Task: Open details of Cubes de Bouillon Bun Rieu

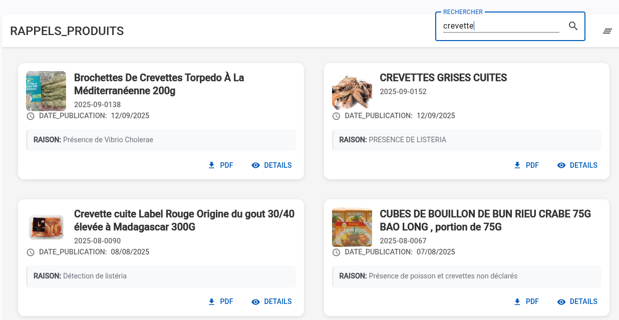Action: [x=577, y=301]
